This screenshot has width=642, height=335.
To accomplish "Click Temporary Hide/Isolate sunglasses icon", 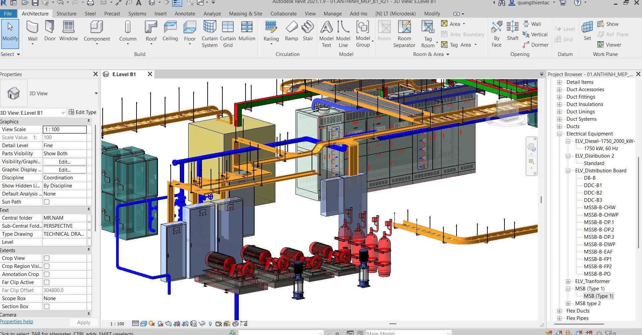I will 202,324.
